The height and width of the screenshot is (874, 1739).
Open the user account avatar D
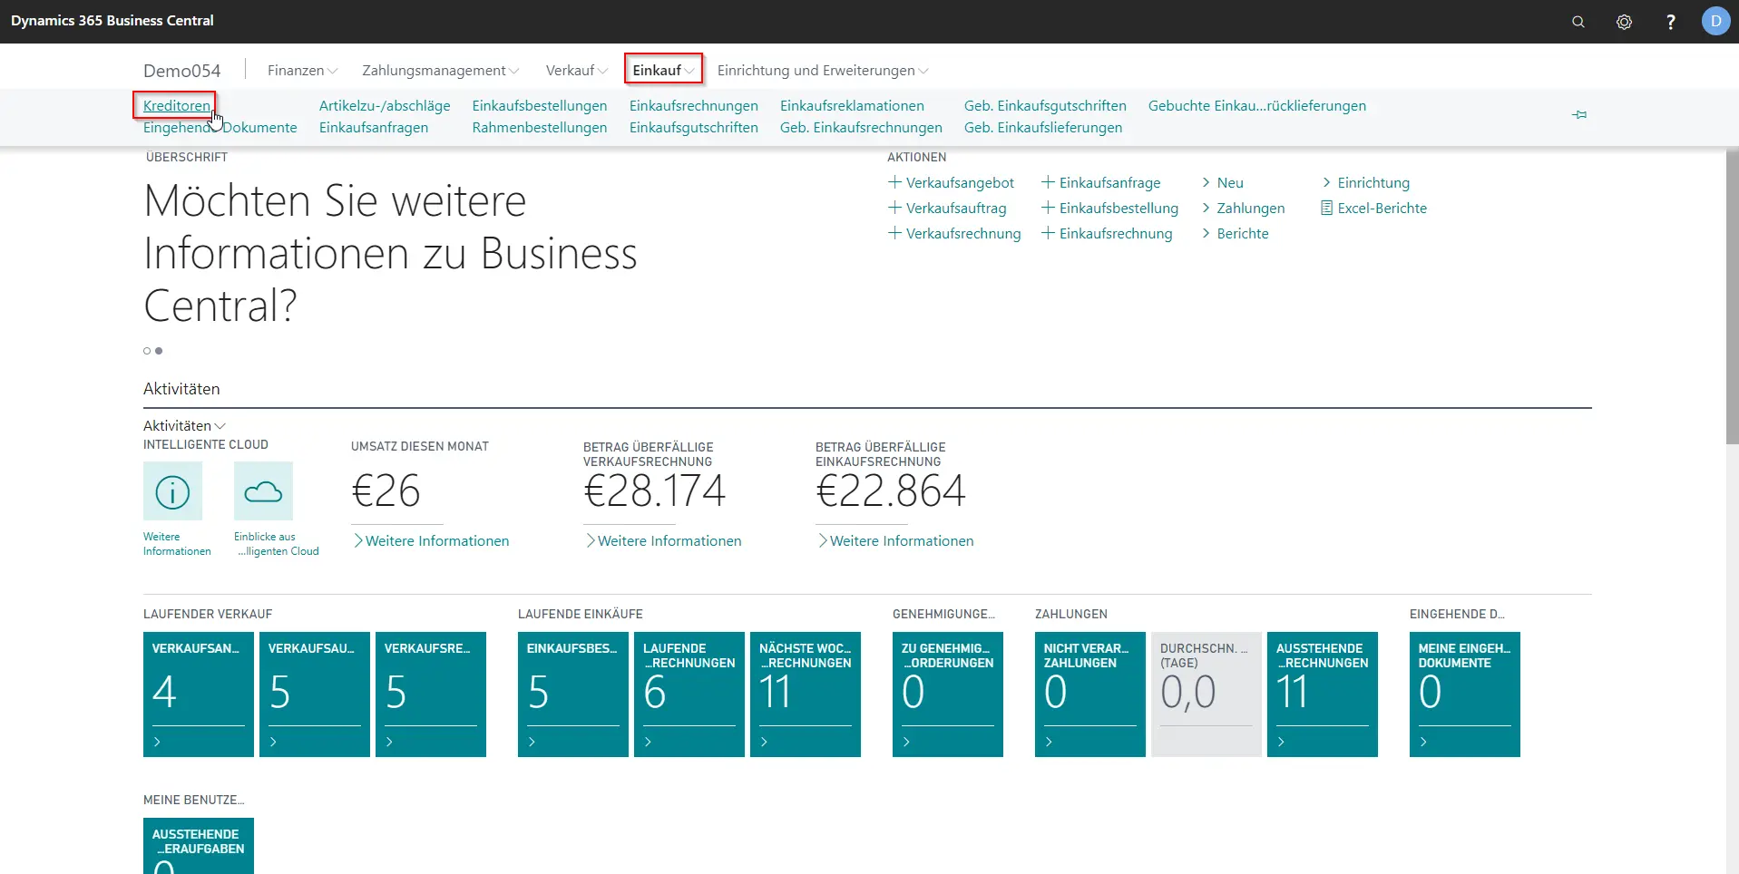[1715, 21]
